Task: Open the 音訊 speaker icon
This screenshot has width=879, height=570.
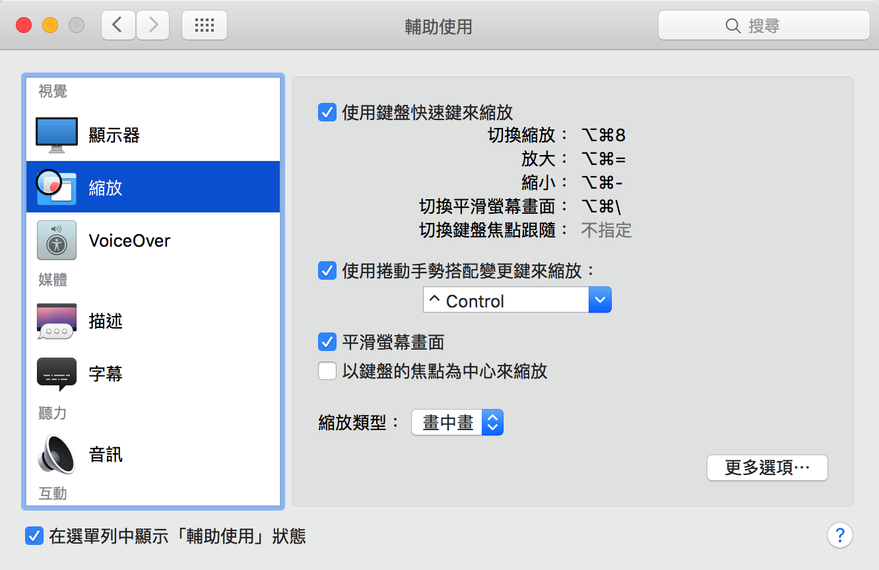Action: tap(57, 455)
